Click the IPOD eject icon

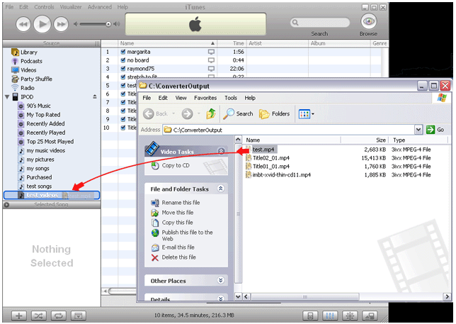pos(94,96)
